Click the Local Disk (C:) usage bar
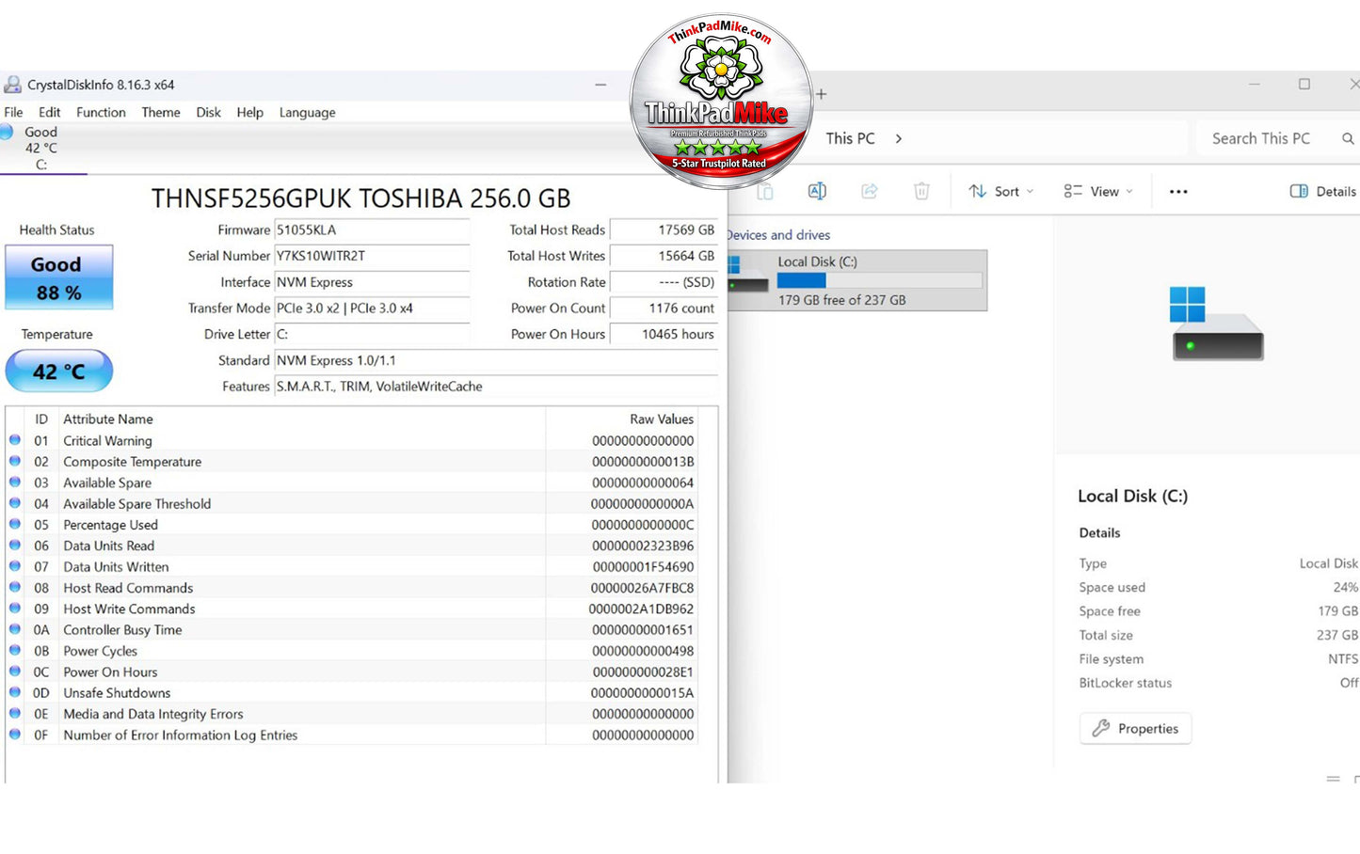This screenshot has height=854, width=1360. [880, 280]
